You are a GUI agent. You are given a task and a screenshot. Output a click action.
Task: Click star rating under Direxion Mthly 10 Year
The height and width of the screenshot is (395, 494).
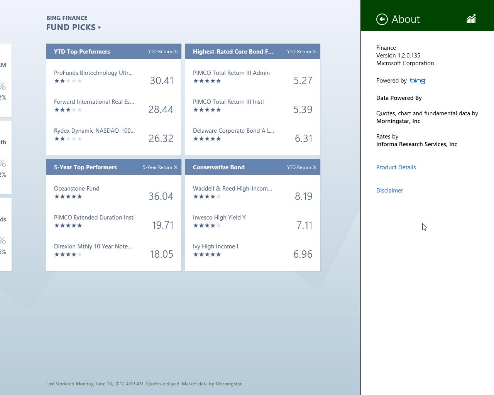[x=68, y=255]
